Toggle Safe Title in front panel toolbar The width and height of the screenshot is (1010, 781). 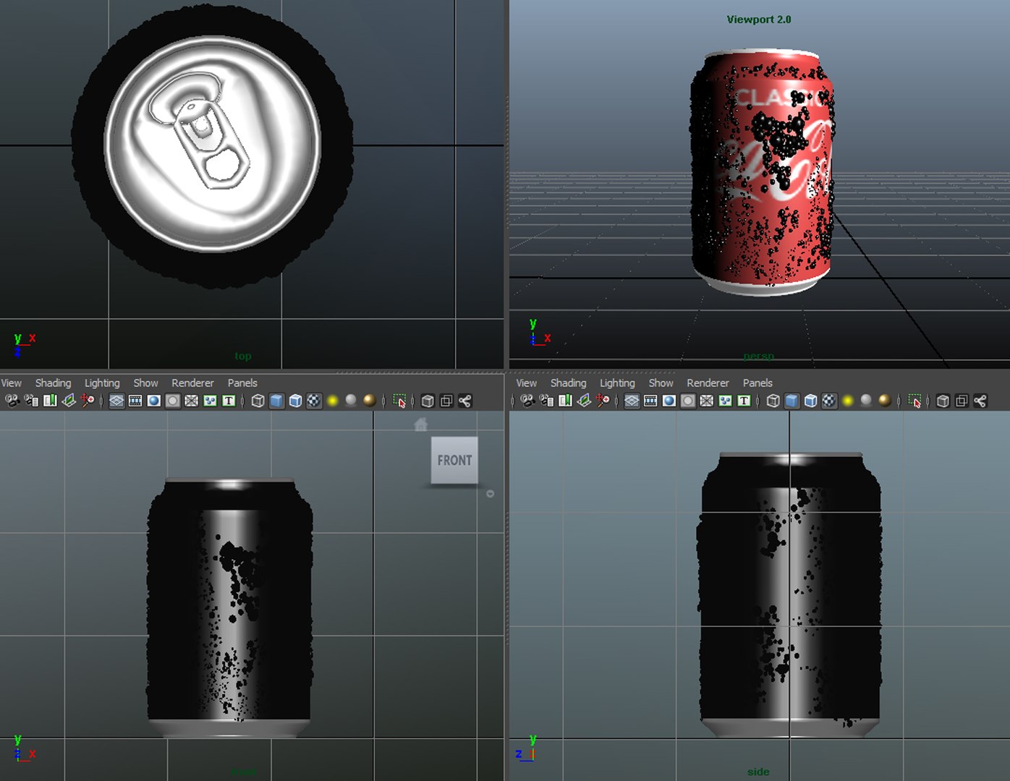[229, 401]
